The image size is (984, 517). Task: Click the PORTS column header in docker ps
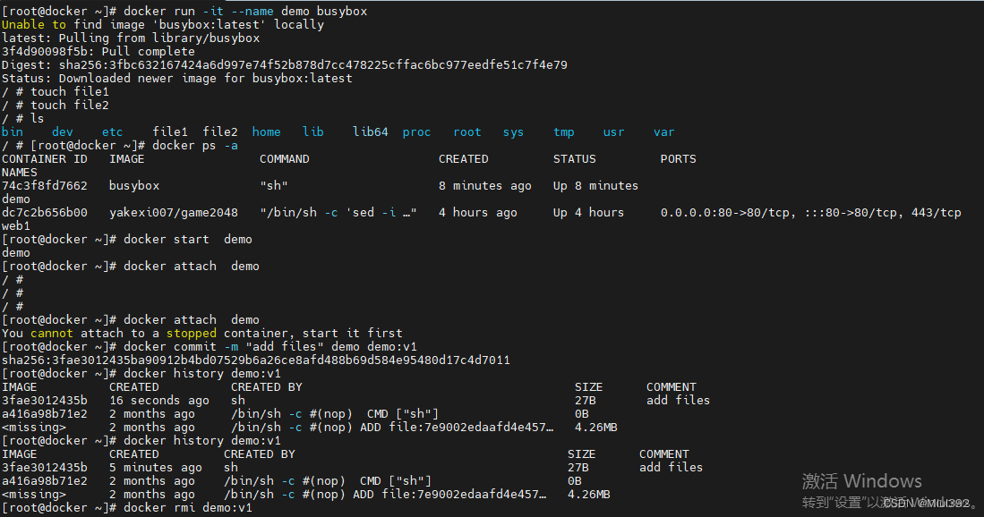tap(678, 158)
